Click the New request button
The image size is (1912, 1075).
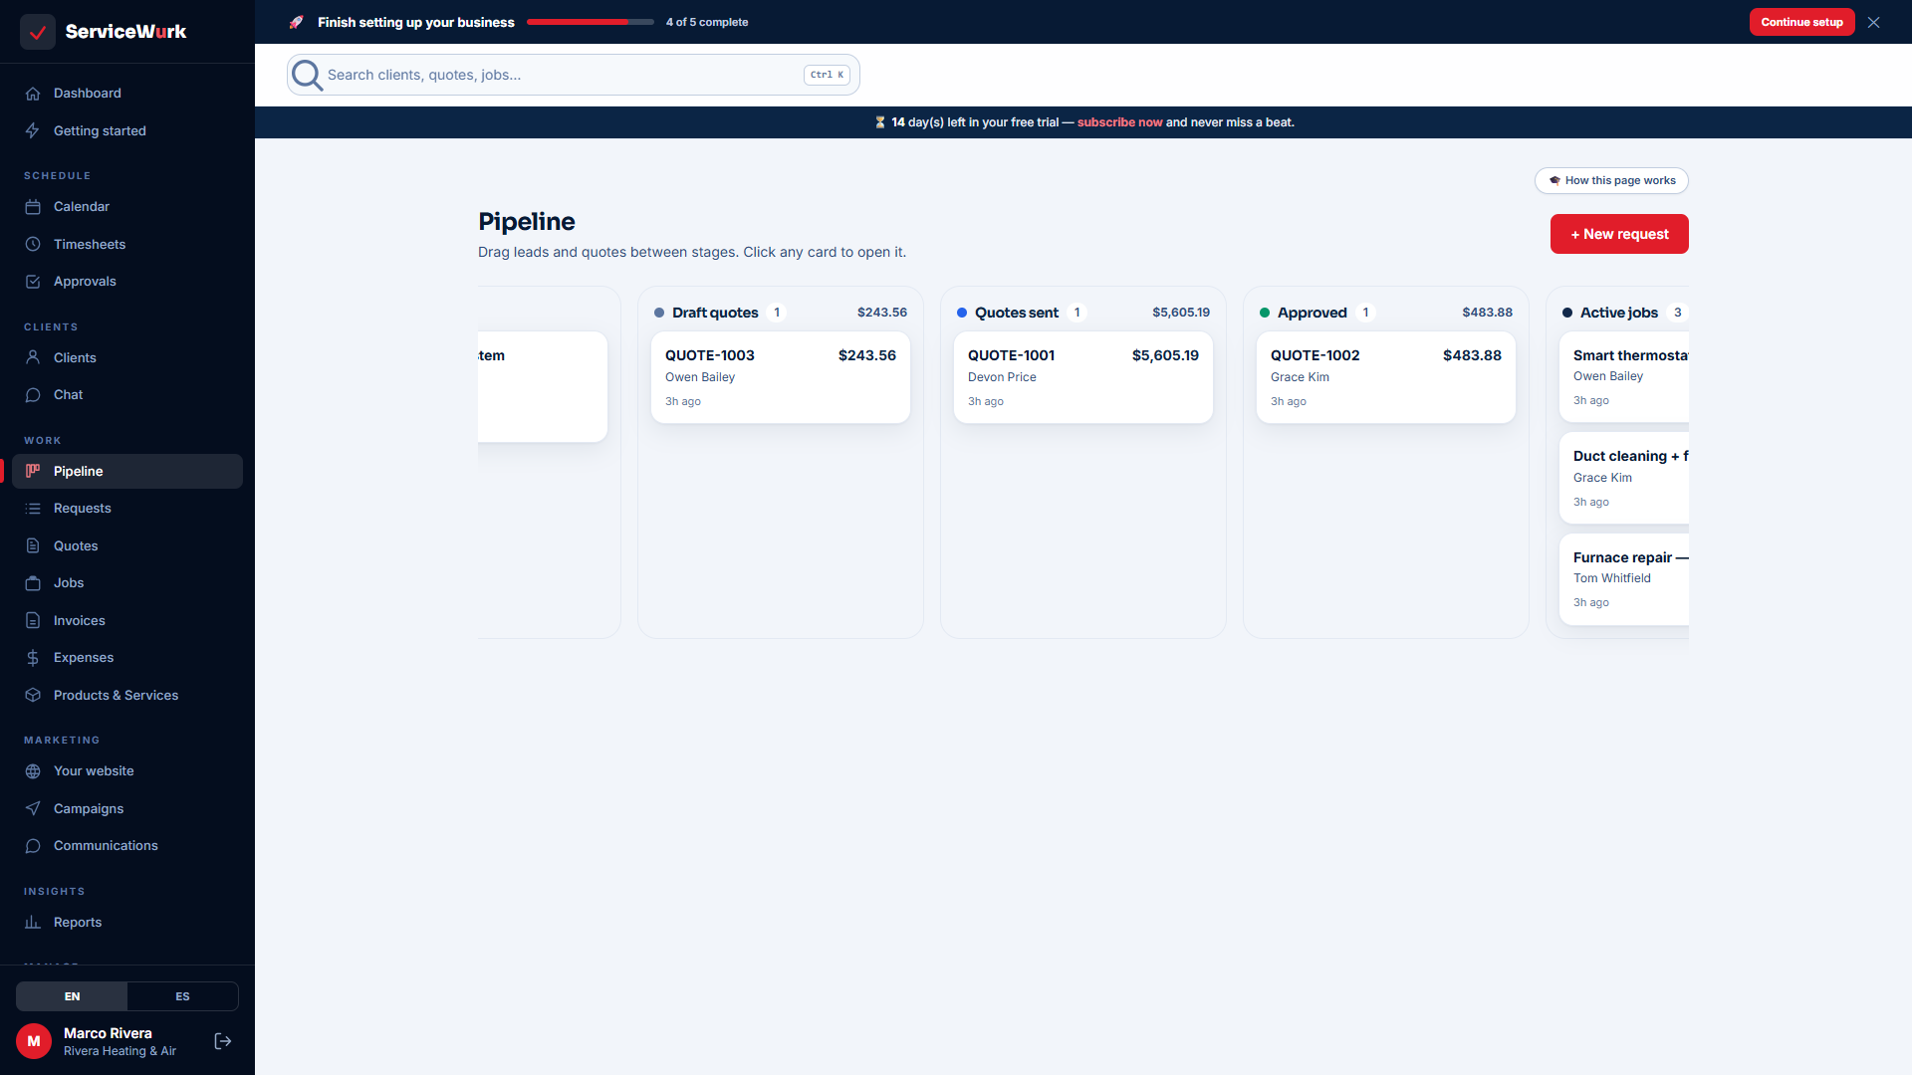click(1619, 234)
